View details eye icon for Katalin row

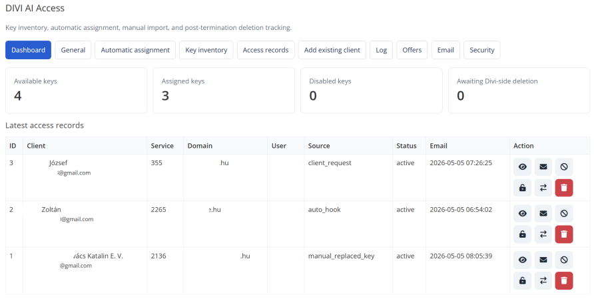tap(522, 260)
